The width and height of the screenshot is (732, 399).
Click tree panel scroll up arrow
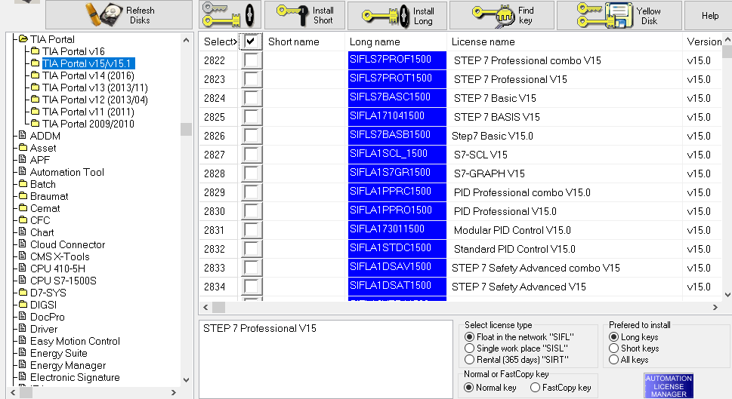[x=187, y=40]
